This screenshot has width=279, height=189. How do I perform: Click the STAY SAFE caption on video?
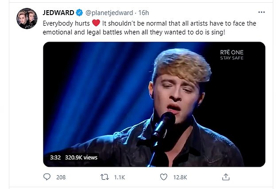[232, 58]
